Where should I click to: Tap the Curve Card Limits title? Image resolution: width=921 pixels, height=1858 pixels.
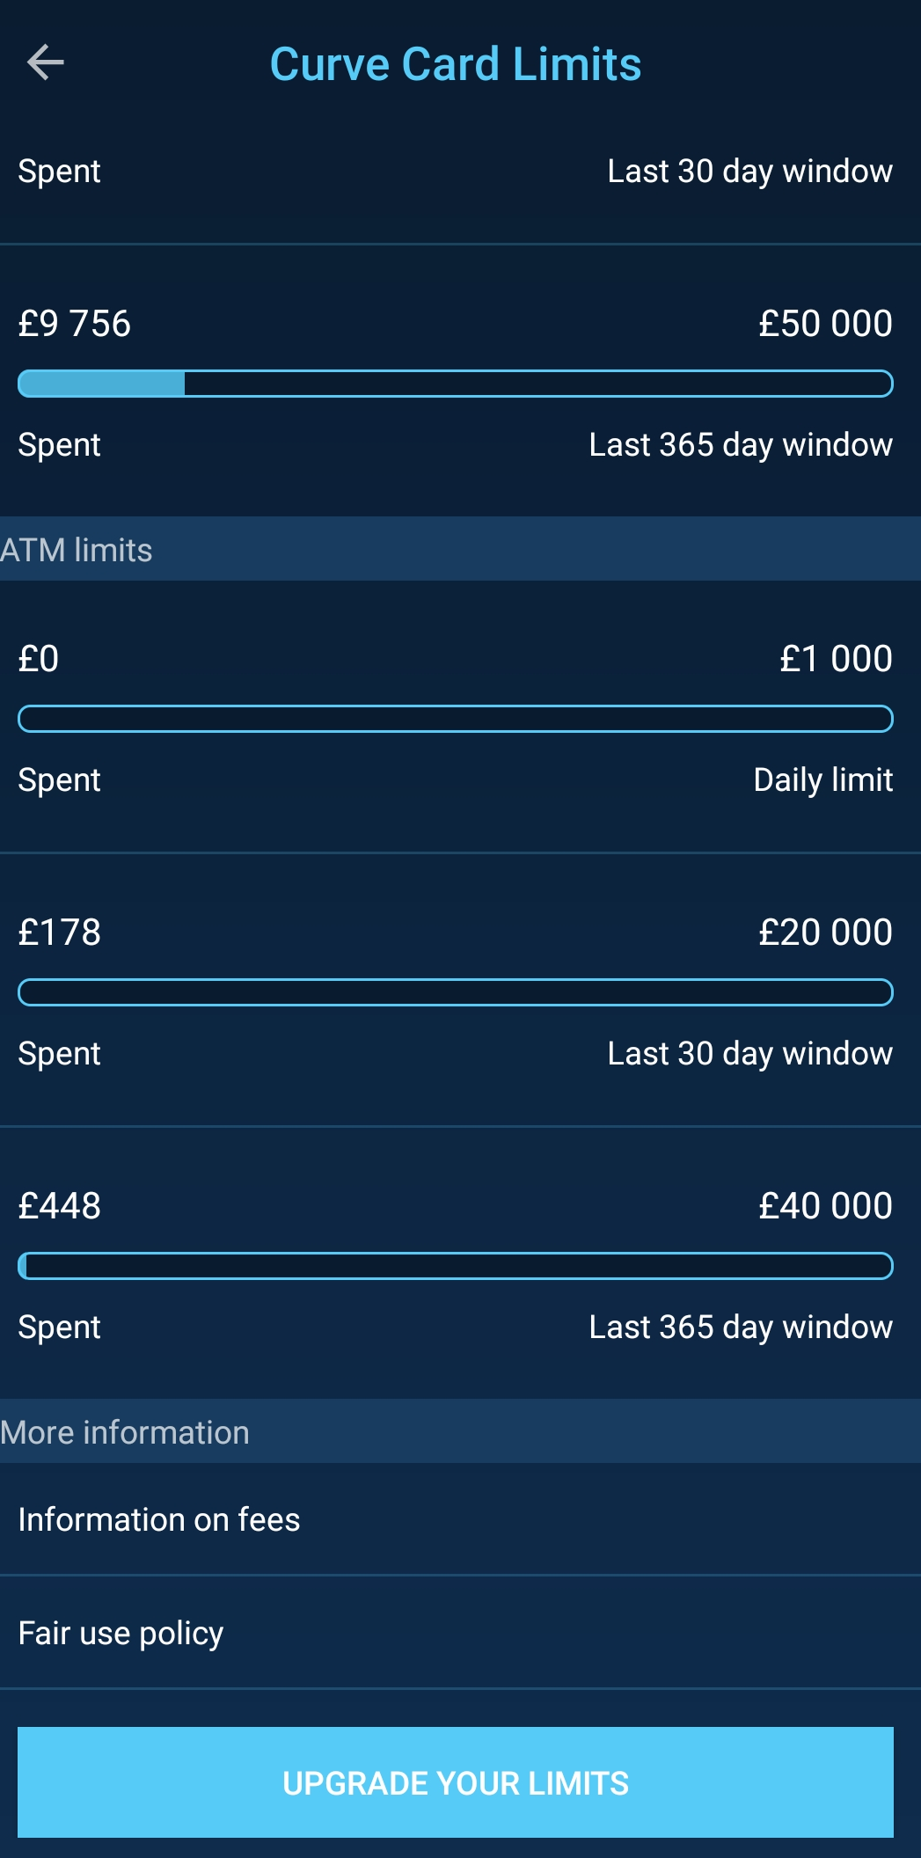coord(455,64)
